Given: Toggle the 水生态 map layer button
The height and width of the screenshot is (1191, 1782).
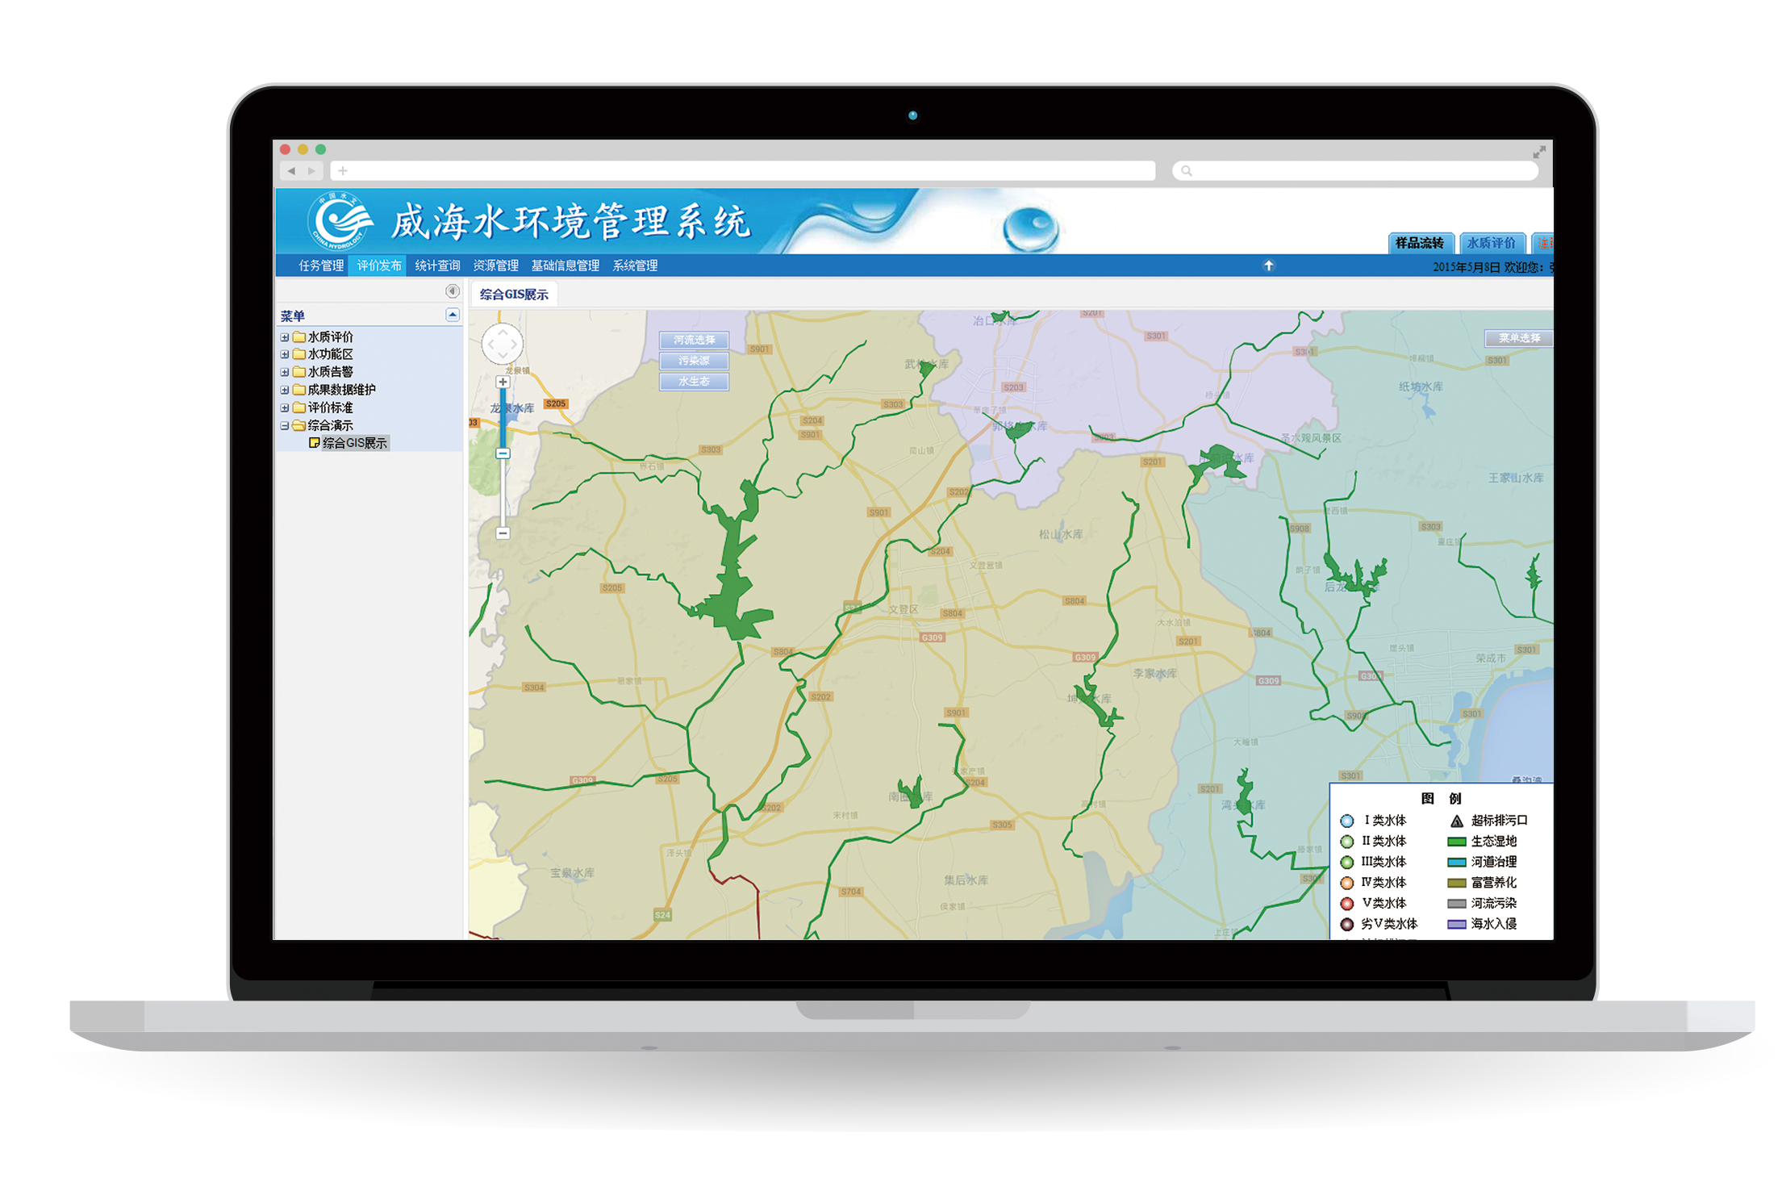Looking at the screenshot, I should (x=694, y=382).
